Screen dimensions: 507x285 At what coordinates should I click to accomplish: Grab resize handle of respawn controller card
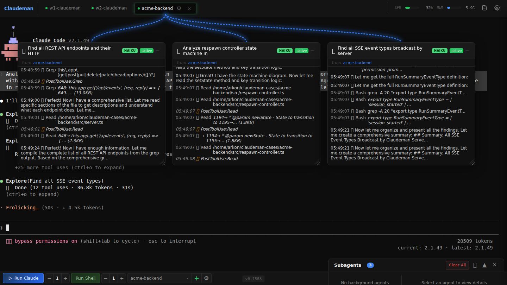[318, 162]
